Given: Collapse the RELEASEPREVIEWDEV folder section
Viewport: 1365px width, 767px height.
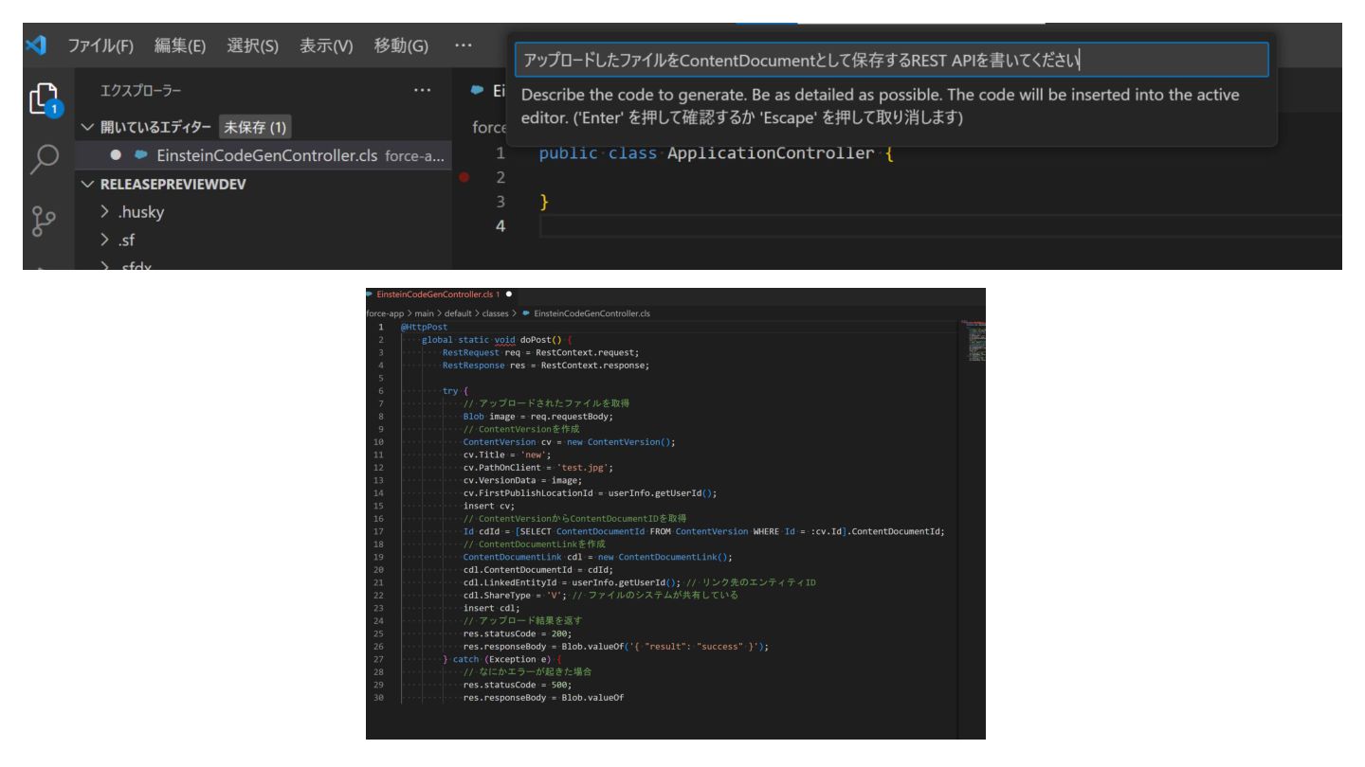Looking at the screenshot, I should tap(88, 184).
